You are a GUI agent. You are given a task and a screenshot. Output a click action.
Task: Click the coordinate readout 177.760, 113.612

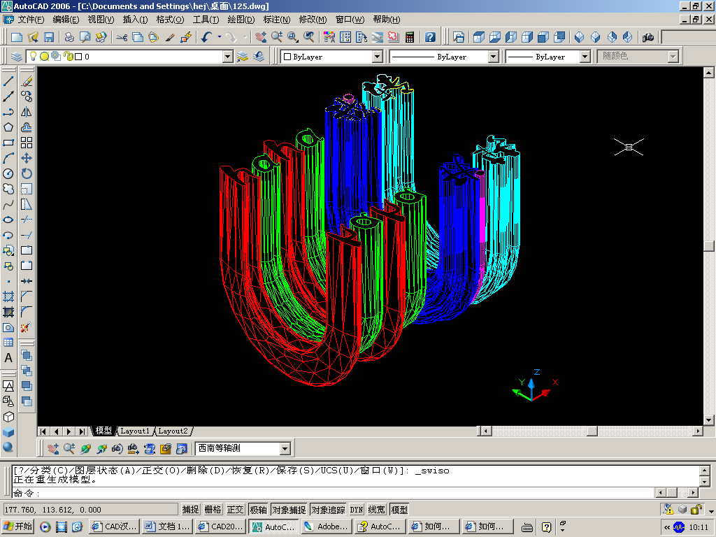click(91, 510)
